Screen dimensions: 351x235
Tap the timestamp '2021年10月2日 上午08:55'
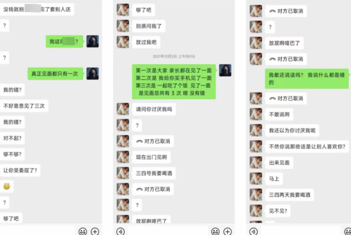coord(174,56)
